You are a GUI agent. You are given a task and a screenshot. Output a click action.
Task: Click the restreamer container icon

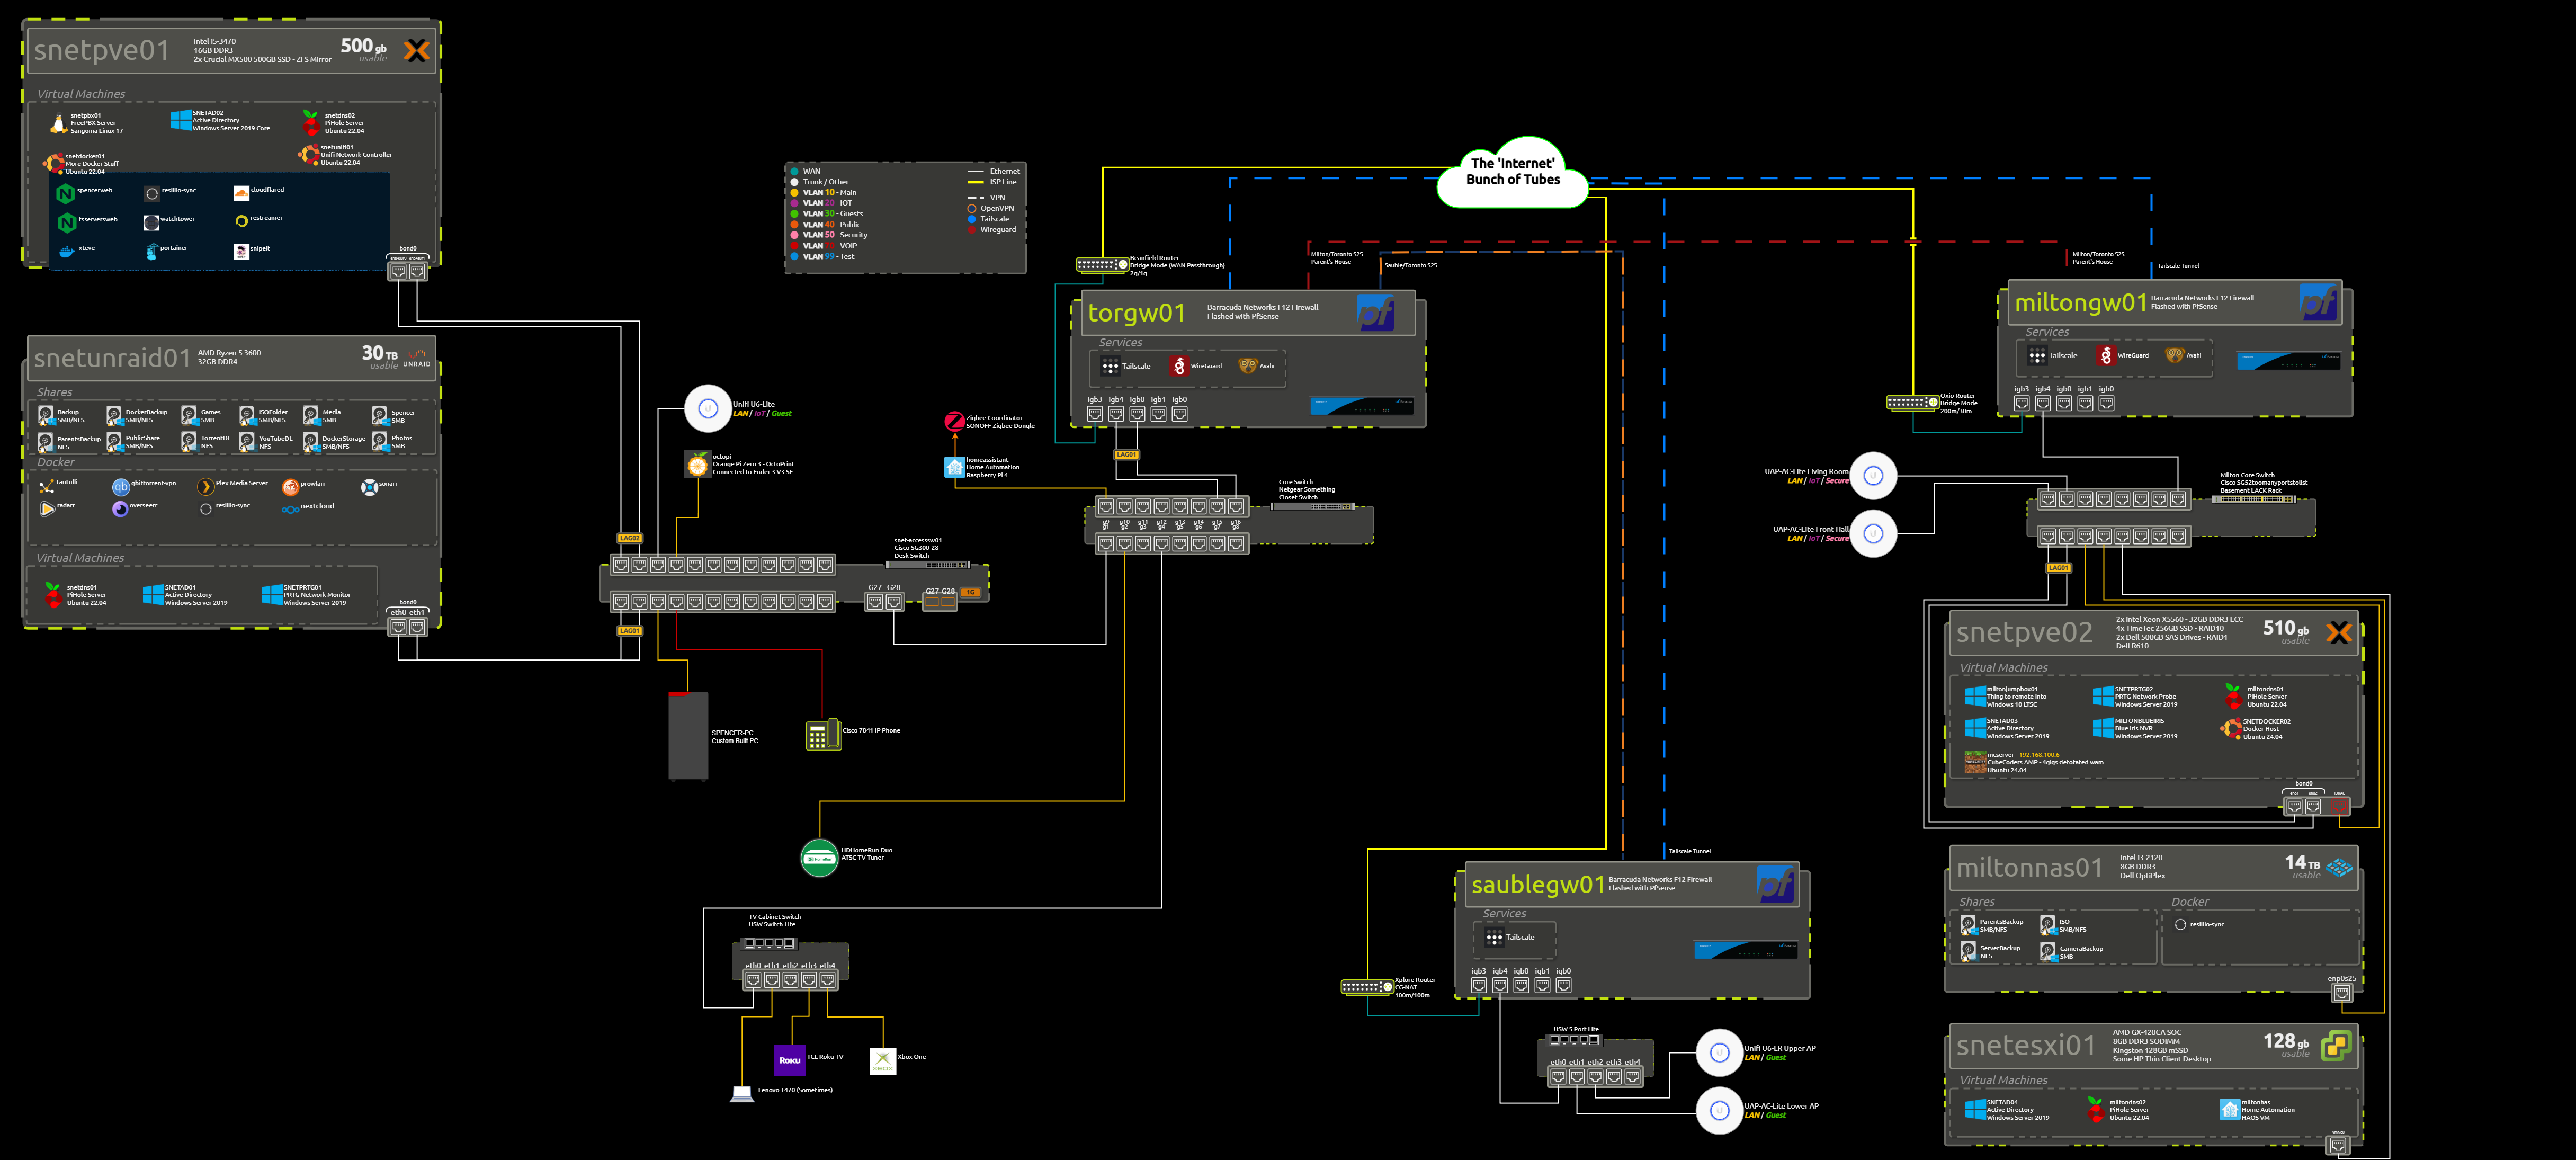click(241, 221)
